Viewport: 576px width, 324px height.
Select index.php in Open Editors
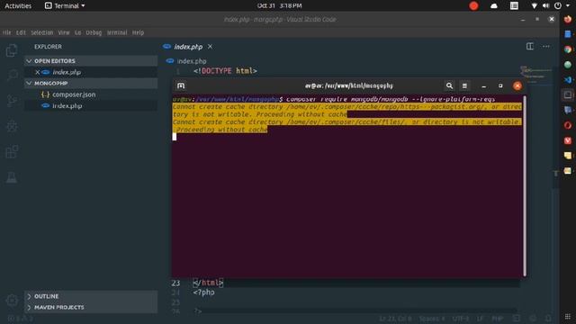pyautogui.click(x=67, y=72)
